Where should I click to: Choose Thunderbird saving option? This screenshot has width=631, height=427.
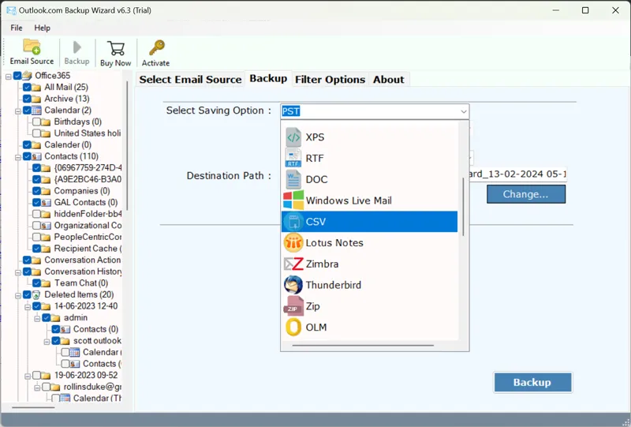(333, 285)
